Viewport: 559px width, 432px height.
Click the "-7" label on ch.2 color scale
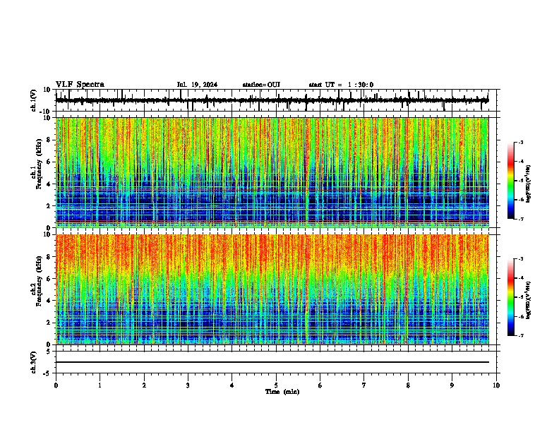pos(520,335)
